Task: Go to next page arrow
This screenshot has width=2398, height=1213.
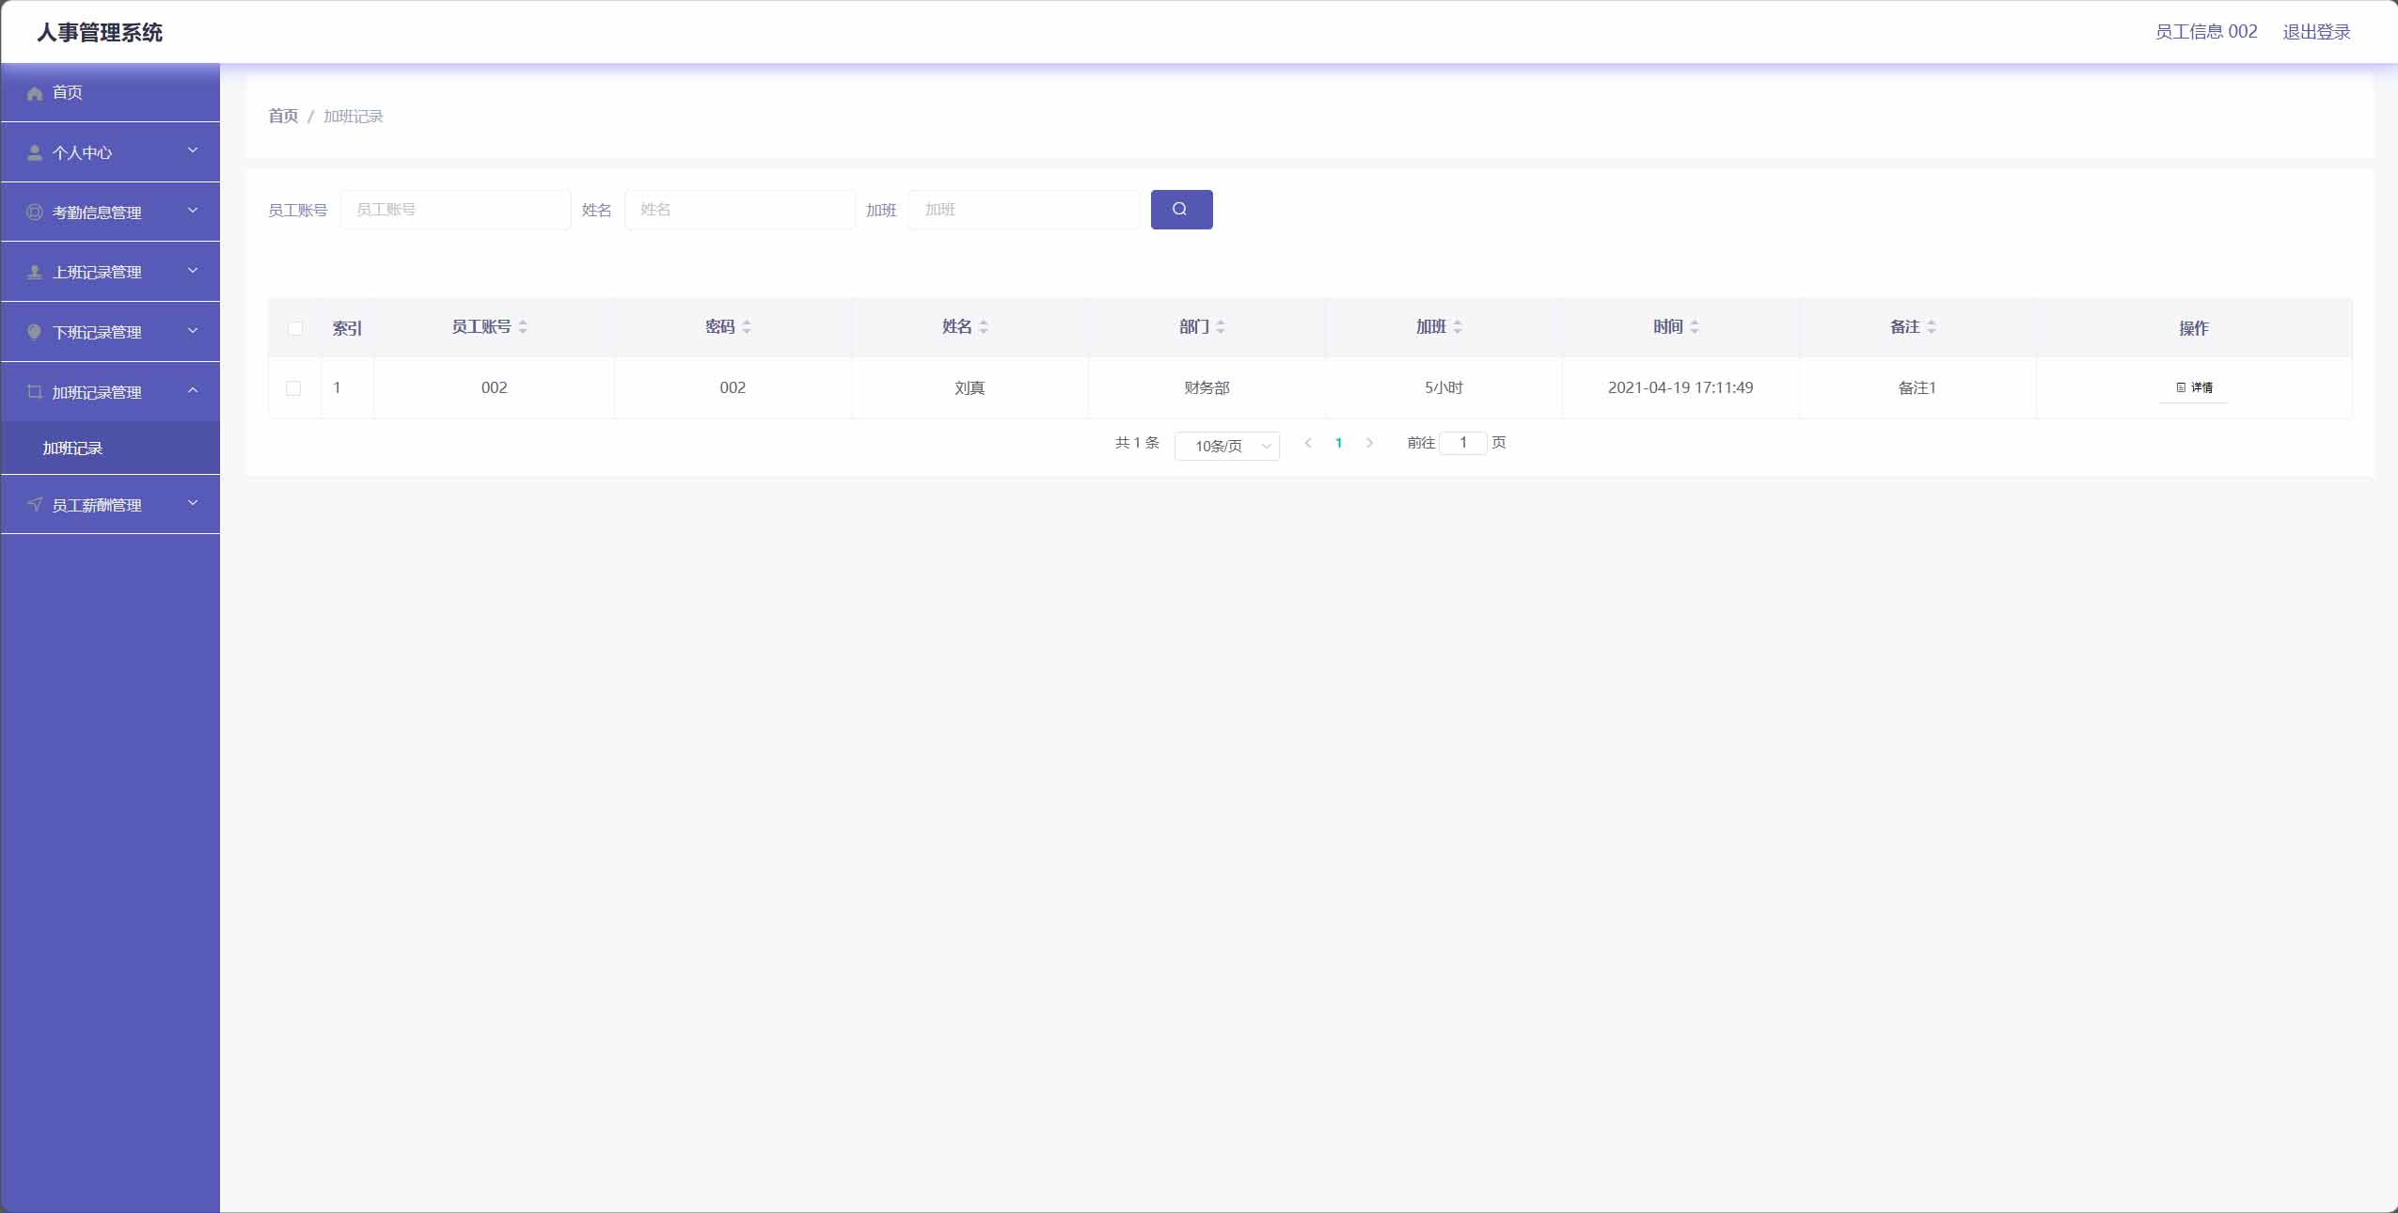Action: [x=1369, y=443]
